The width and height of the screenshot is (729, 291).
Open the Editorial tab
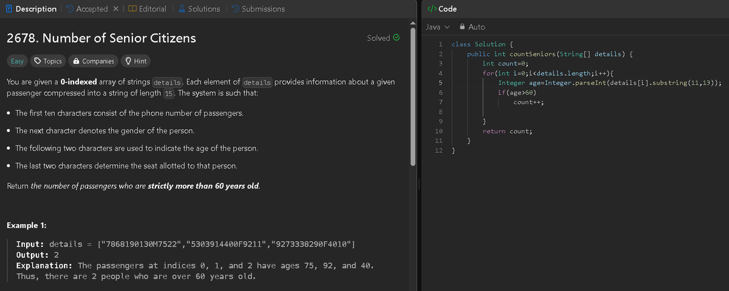click(x=147, y=9)
